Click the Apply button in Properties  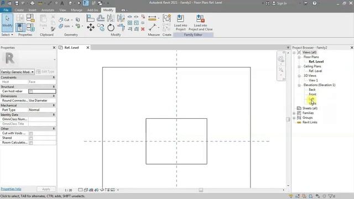[46, 189]
